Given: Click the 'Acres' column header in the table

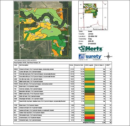Looking at the screenshot, I should click(x=71, y=65).
